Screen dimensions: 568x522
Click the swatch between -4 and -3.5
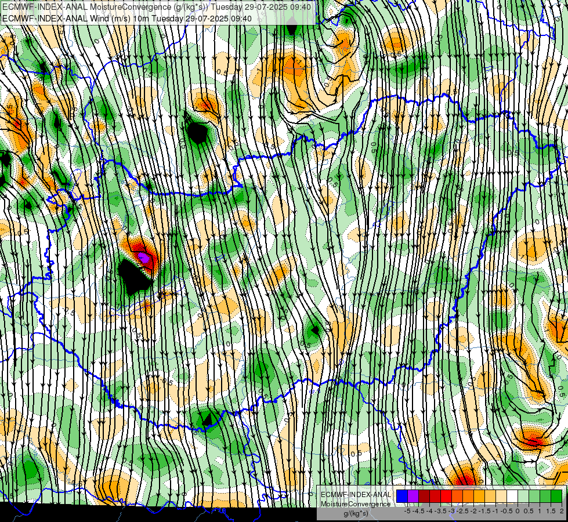tap(435, 496)
